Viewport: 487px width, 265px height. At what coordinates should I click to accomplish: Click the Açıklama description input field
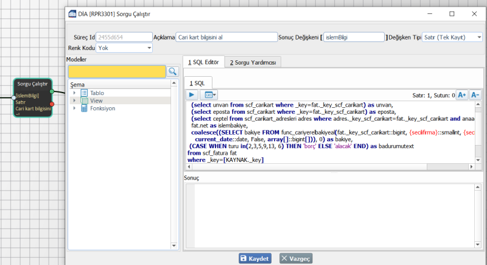click(225, 37)
